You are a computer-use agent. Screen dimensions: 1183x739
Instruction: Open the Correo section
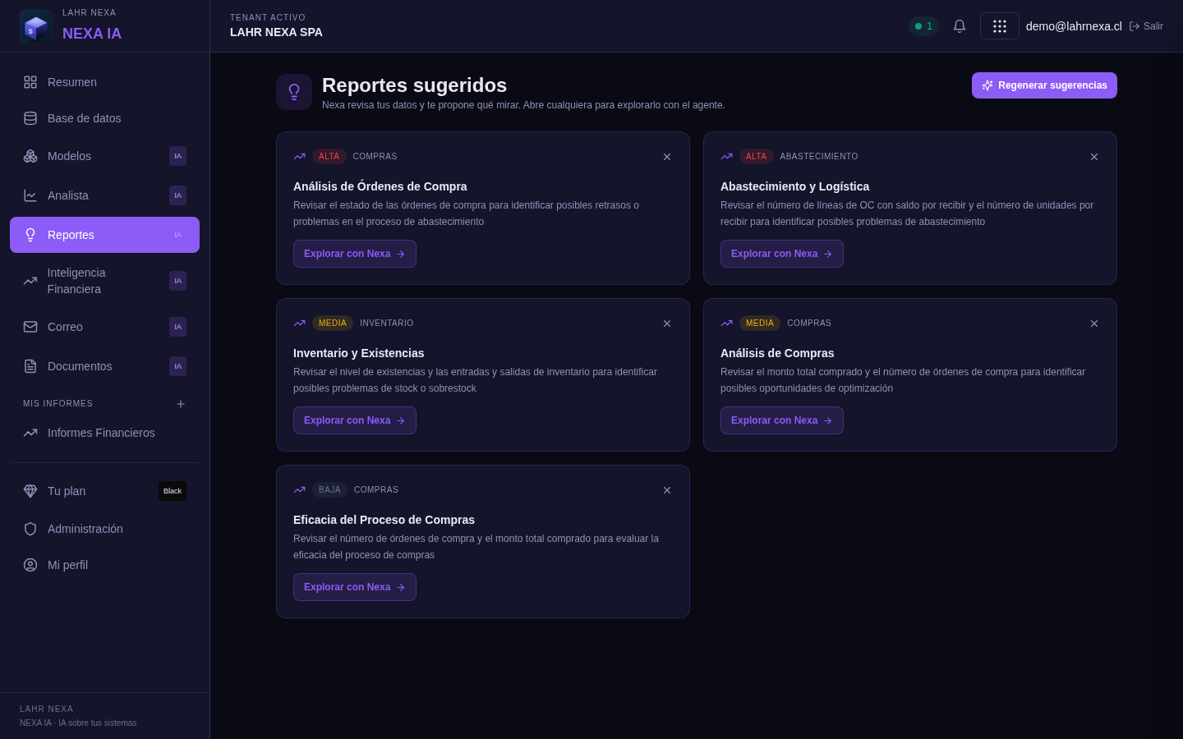pos(104,327)
